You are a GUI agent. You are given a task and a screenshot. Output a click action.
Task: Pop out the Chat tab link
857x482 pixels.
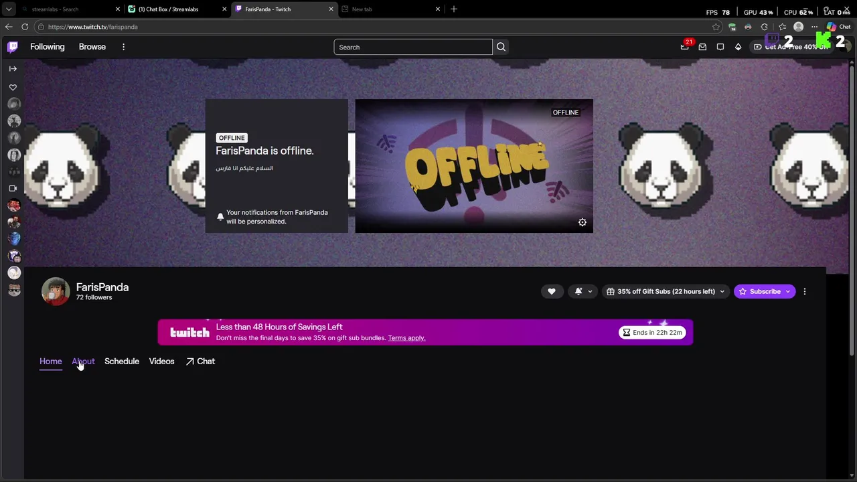pyautogui.click(x=200, y=361)
